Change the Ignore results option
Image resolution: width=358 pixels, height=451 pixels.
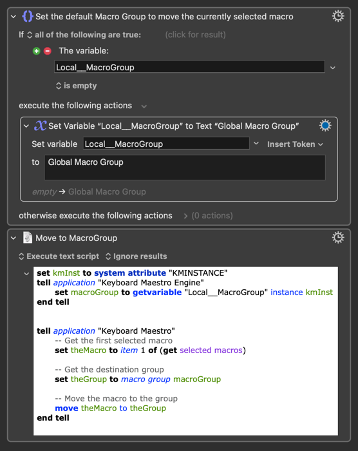click(137, 256)
